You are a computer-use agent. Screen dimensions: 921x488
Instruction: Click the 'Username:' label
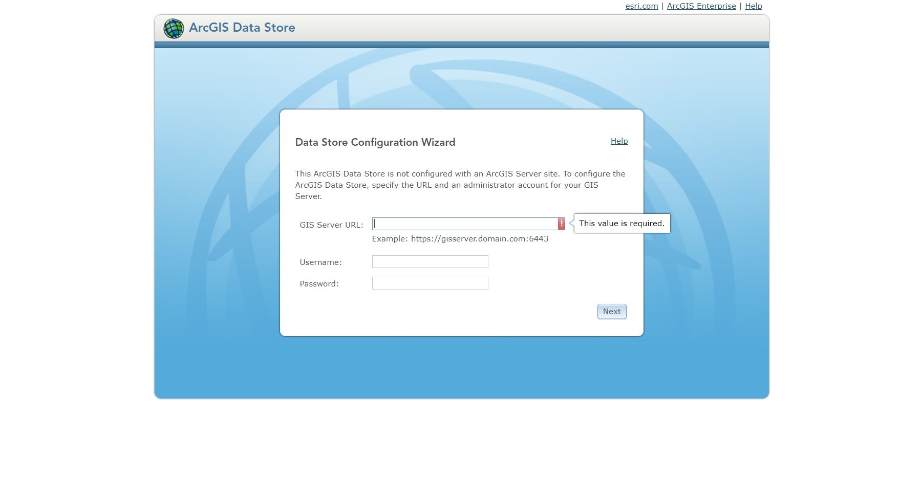[320, 262]
